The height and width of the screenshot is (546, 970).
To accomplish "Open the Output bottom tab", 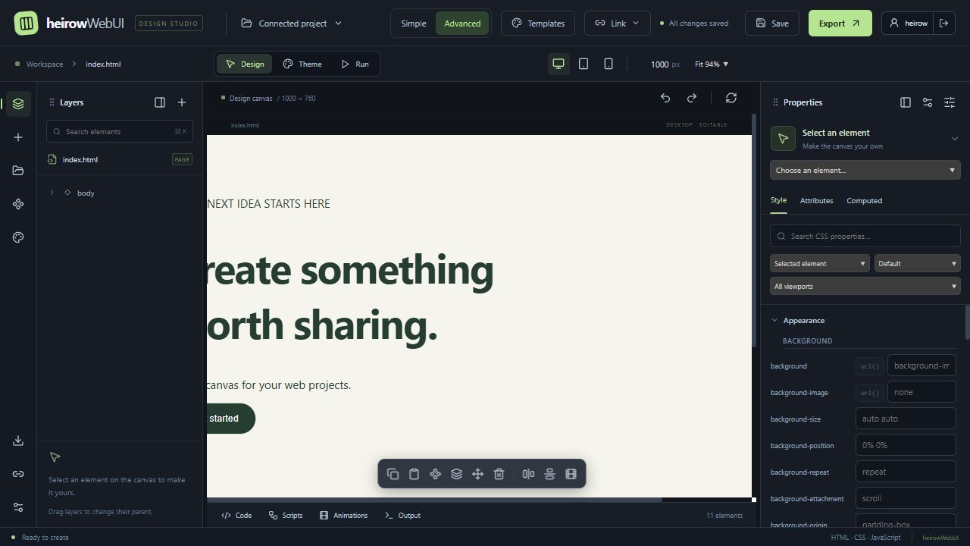I will (402, 516).
